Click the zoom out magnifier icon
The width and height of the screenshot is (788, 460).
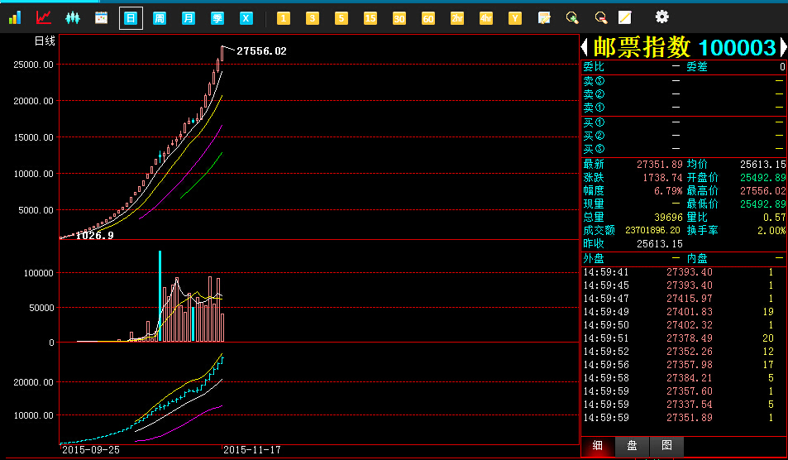[600, 17]
